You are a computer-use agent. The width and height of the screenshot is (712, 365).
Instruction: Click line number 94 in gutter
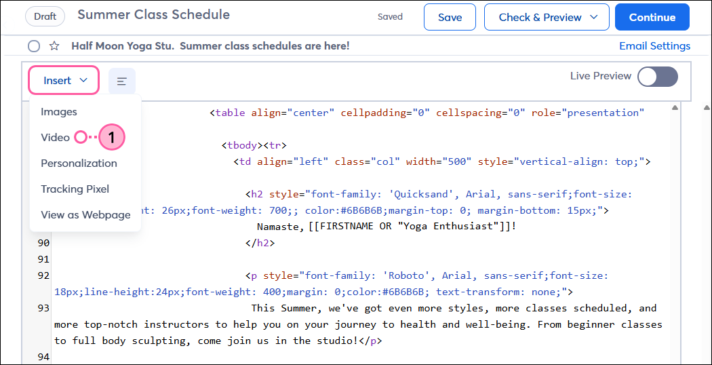tap(43, 358)
